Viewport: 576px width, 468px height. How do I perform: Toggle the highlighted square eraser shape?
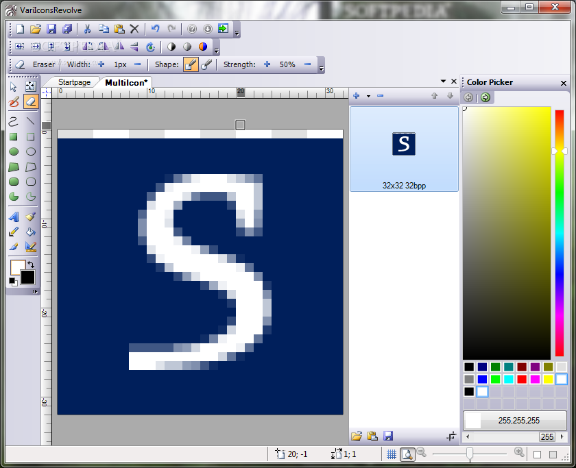pos(191,64)
